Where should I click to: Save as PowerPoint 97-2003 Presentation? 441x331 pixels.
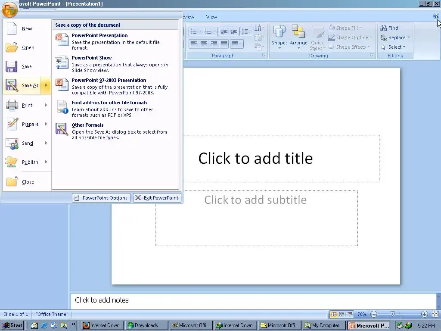pyautogui.click(x=115, y=86)
